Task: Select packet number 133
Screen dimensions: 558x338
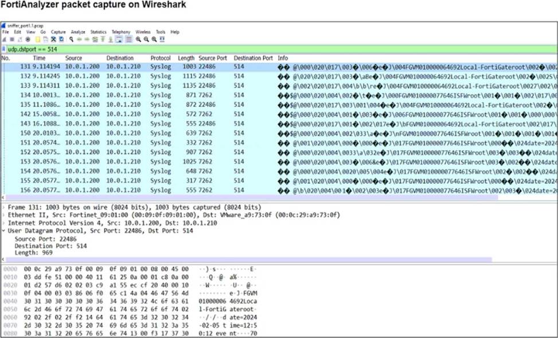Action: click(279, 86)
